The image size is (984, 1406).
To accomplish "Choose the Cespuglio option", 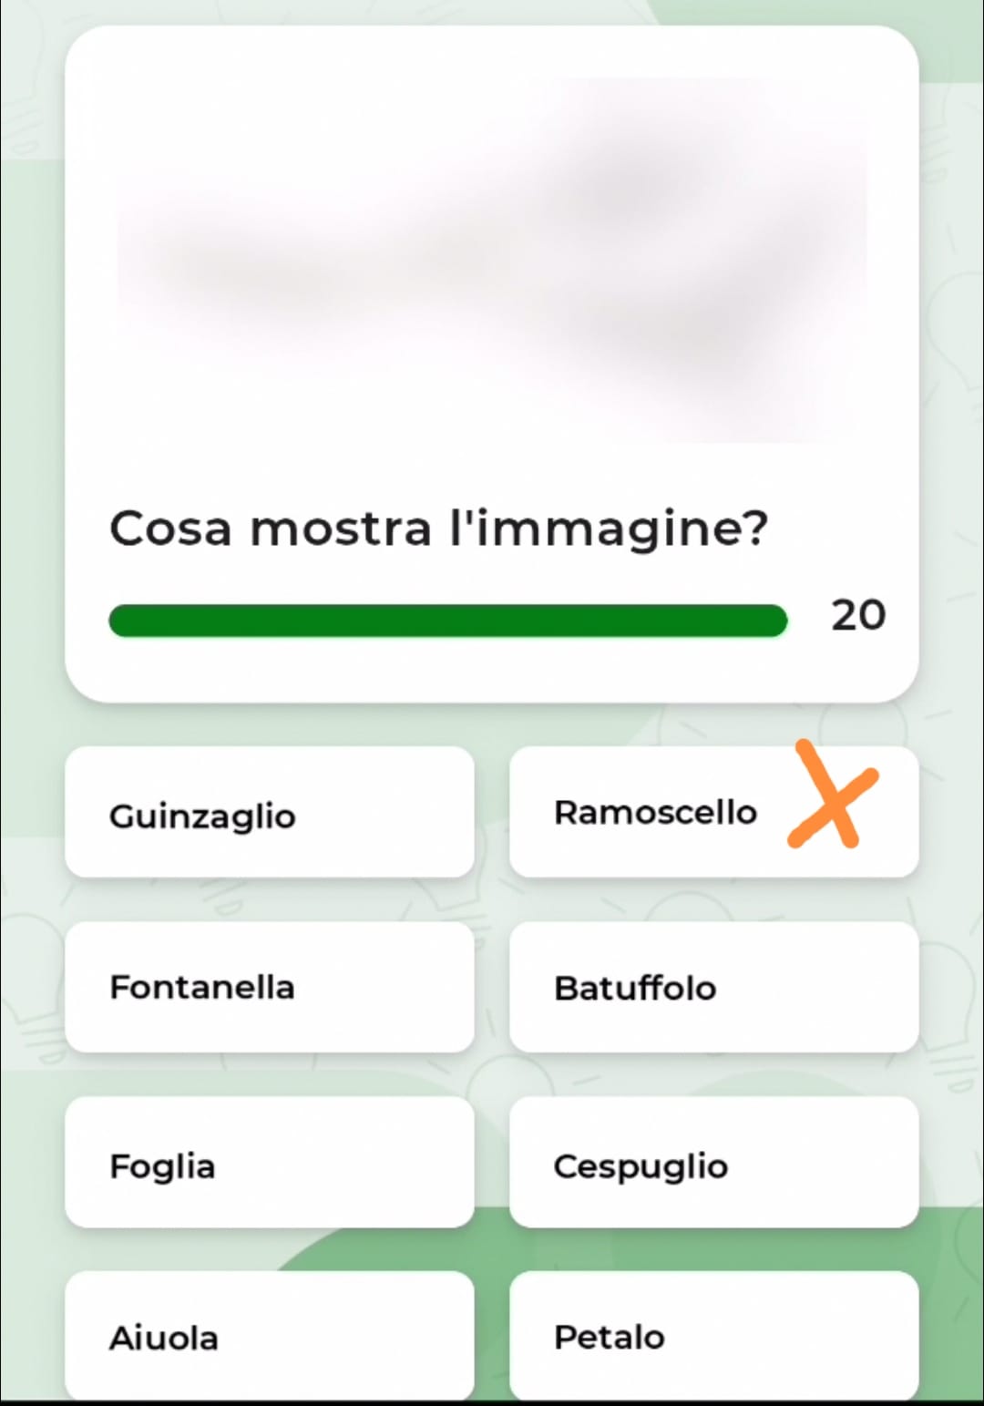I will (713, 1162).
